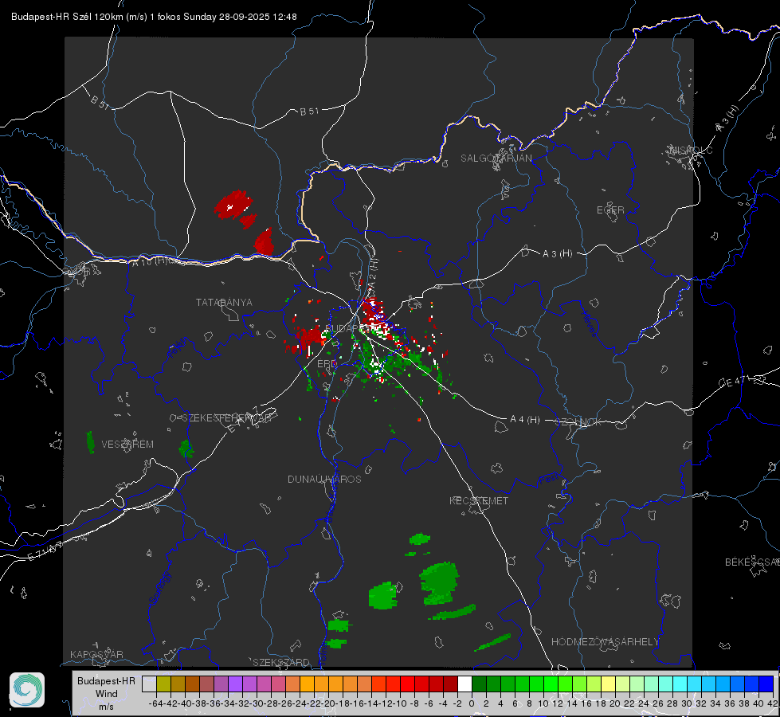This screenshot has width=780, height=717.
Task: Choose the deep blue swatch above 42
Action: click(x=766, y=684)
